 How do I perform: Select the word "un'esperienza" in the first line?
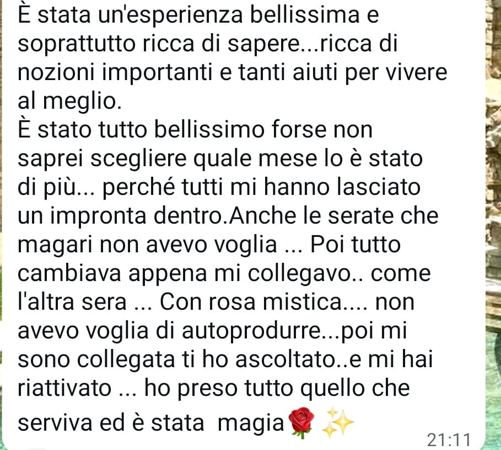pyautogui.click(x=171, y=15)
